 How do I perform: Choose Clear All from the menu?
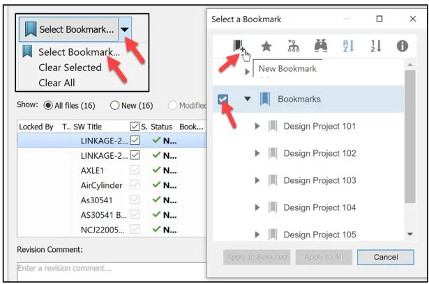[x=57, y=83]
